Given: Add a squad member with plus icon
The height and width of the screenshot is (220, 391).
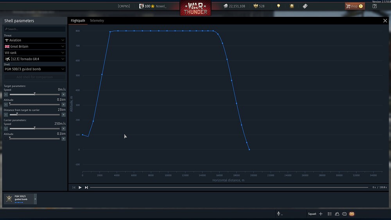Looking at the screenshot, I should [321, 214].
